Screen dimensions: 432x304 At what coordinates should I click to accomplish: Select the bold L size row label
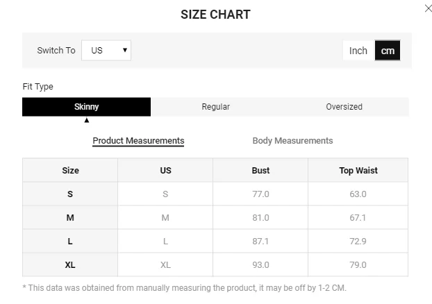pos(70,242)
